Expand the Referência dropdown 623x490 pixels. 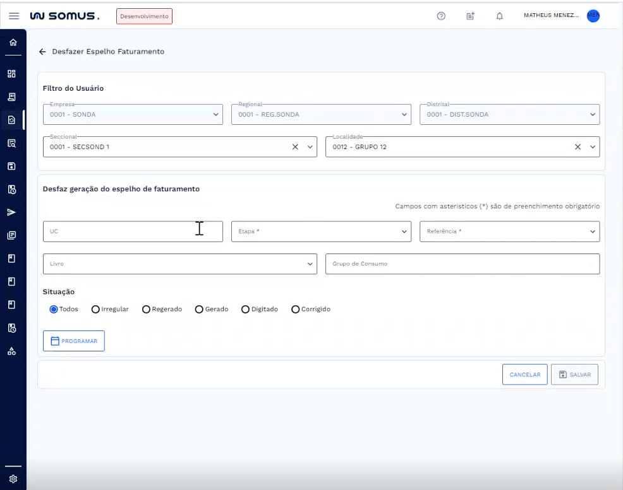pos(510,231)
